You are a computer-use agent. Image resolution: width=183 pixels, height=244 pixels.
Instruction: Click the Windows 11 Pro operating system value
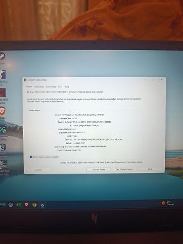91,122
